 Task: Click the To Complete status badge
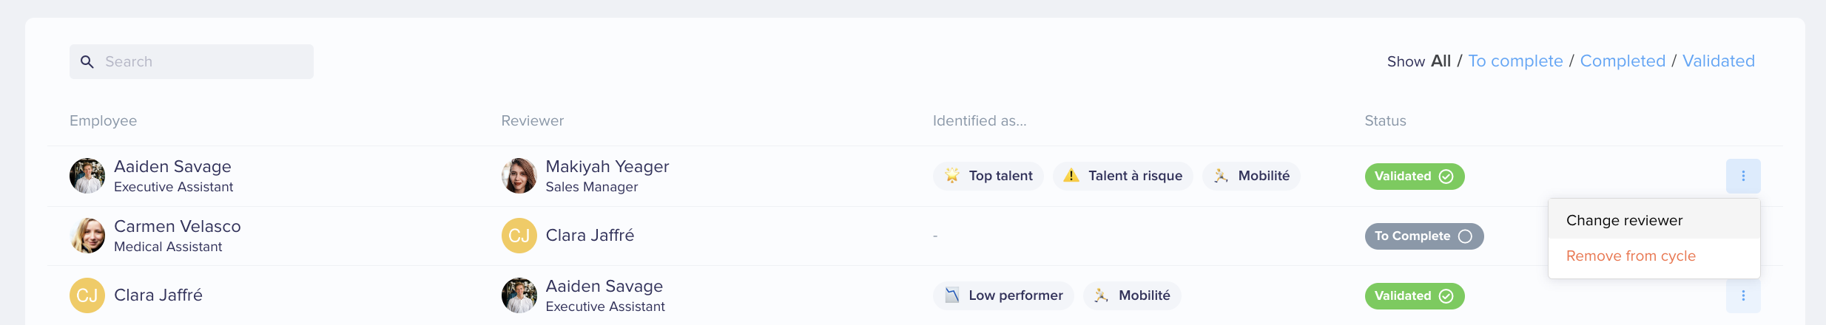pyautogui.click(x=1424, y=236)
